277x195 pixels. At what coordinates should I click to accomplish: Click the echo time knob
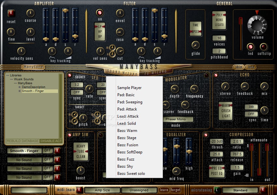[x=264, y=110]
